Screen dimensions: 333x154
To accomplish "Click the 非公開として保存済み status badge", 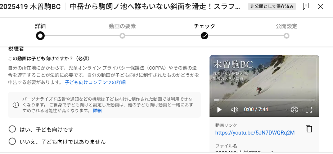I will point(272,6).
